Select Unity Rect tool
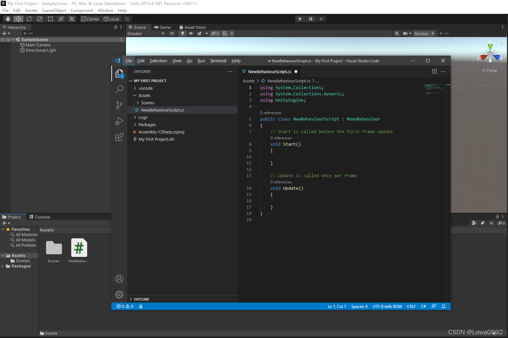The height and width of the screenshot is (338, 508). pos(50,19)
